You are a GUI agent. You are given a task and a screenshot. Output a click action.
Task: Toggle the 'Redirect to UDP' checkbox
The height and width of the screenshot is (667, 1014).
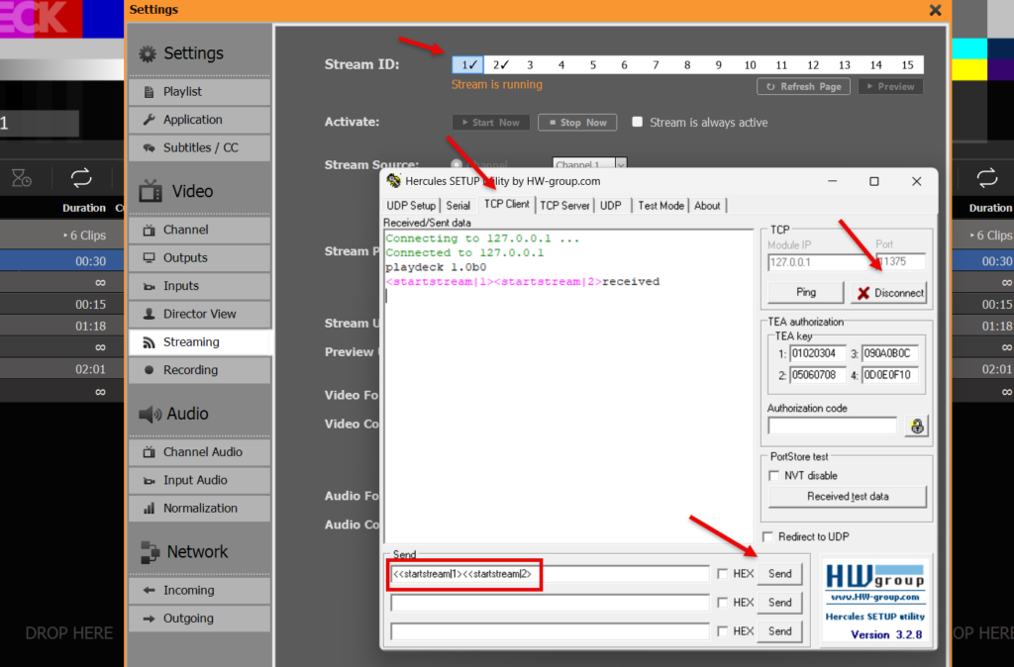point(767,535)
